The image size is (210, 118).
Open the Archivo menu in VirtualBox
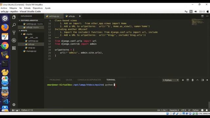click(x=4, y=8)
